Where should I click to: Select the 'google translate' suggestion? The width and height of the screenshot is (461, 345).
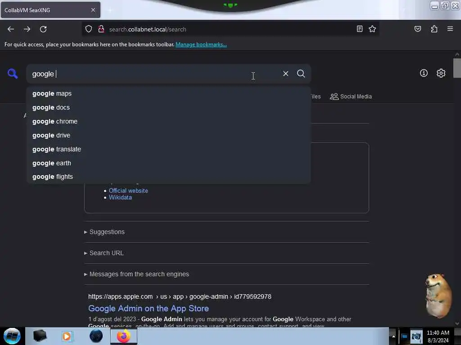[x=168, y=149]
